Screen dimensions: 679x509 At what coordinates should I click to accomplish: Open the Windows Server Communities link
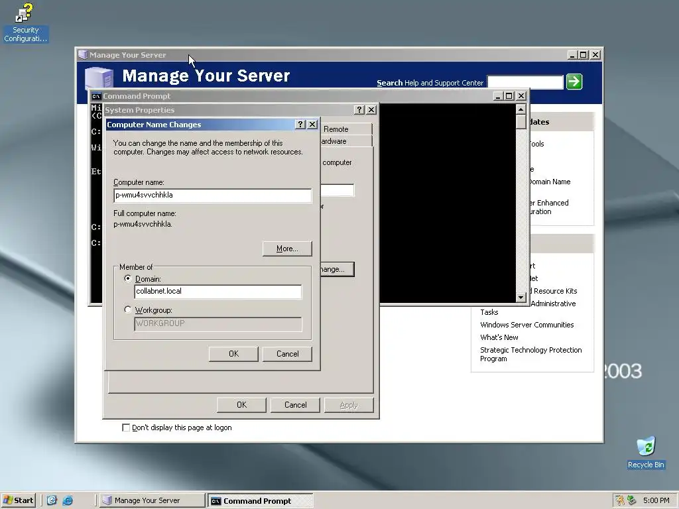(526, 325)
